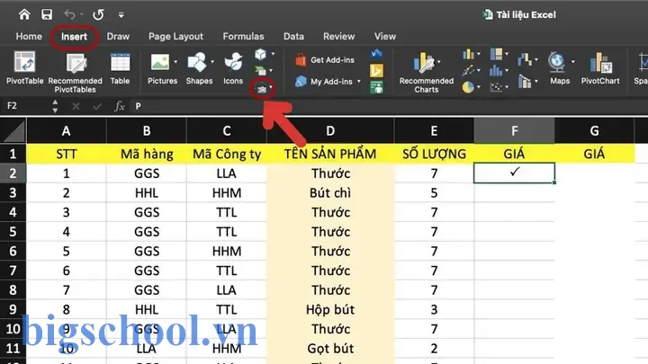648x364 pixels.
Task: Open the Formulas tab
Action: (x=243, y=36)
